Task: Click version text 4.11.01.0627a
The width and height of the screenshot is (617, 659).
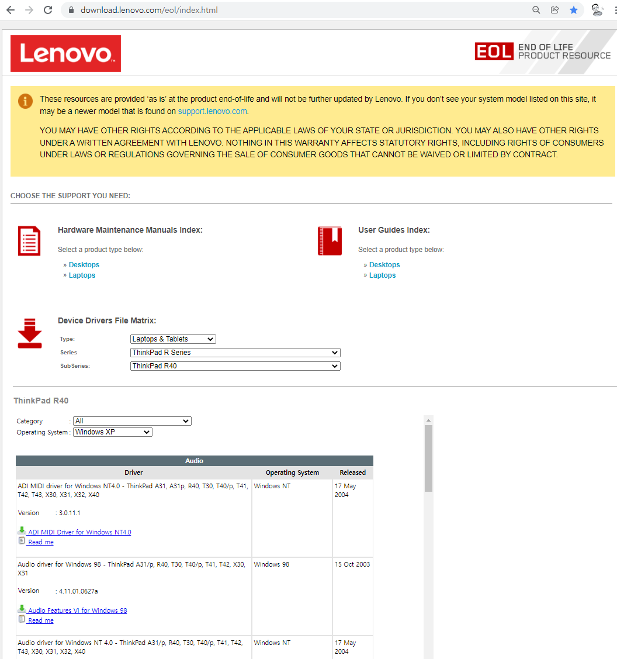Action: click(78, 591)
